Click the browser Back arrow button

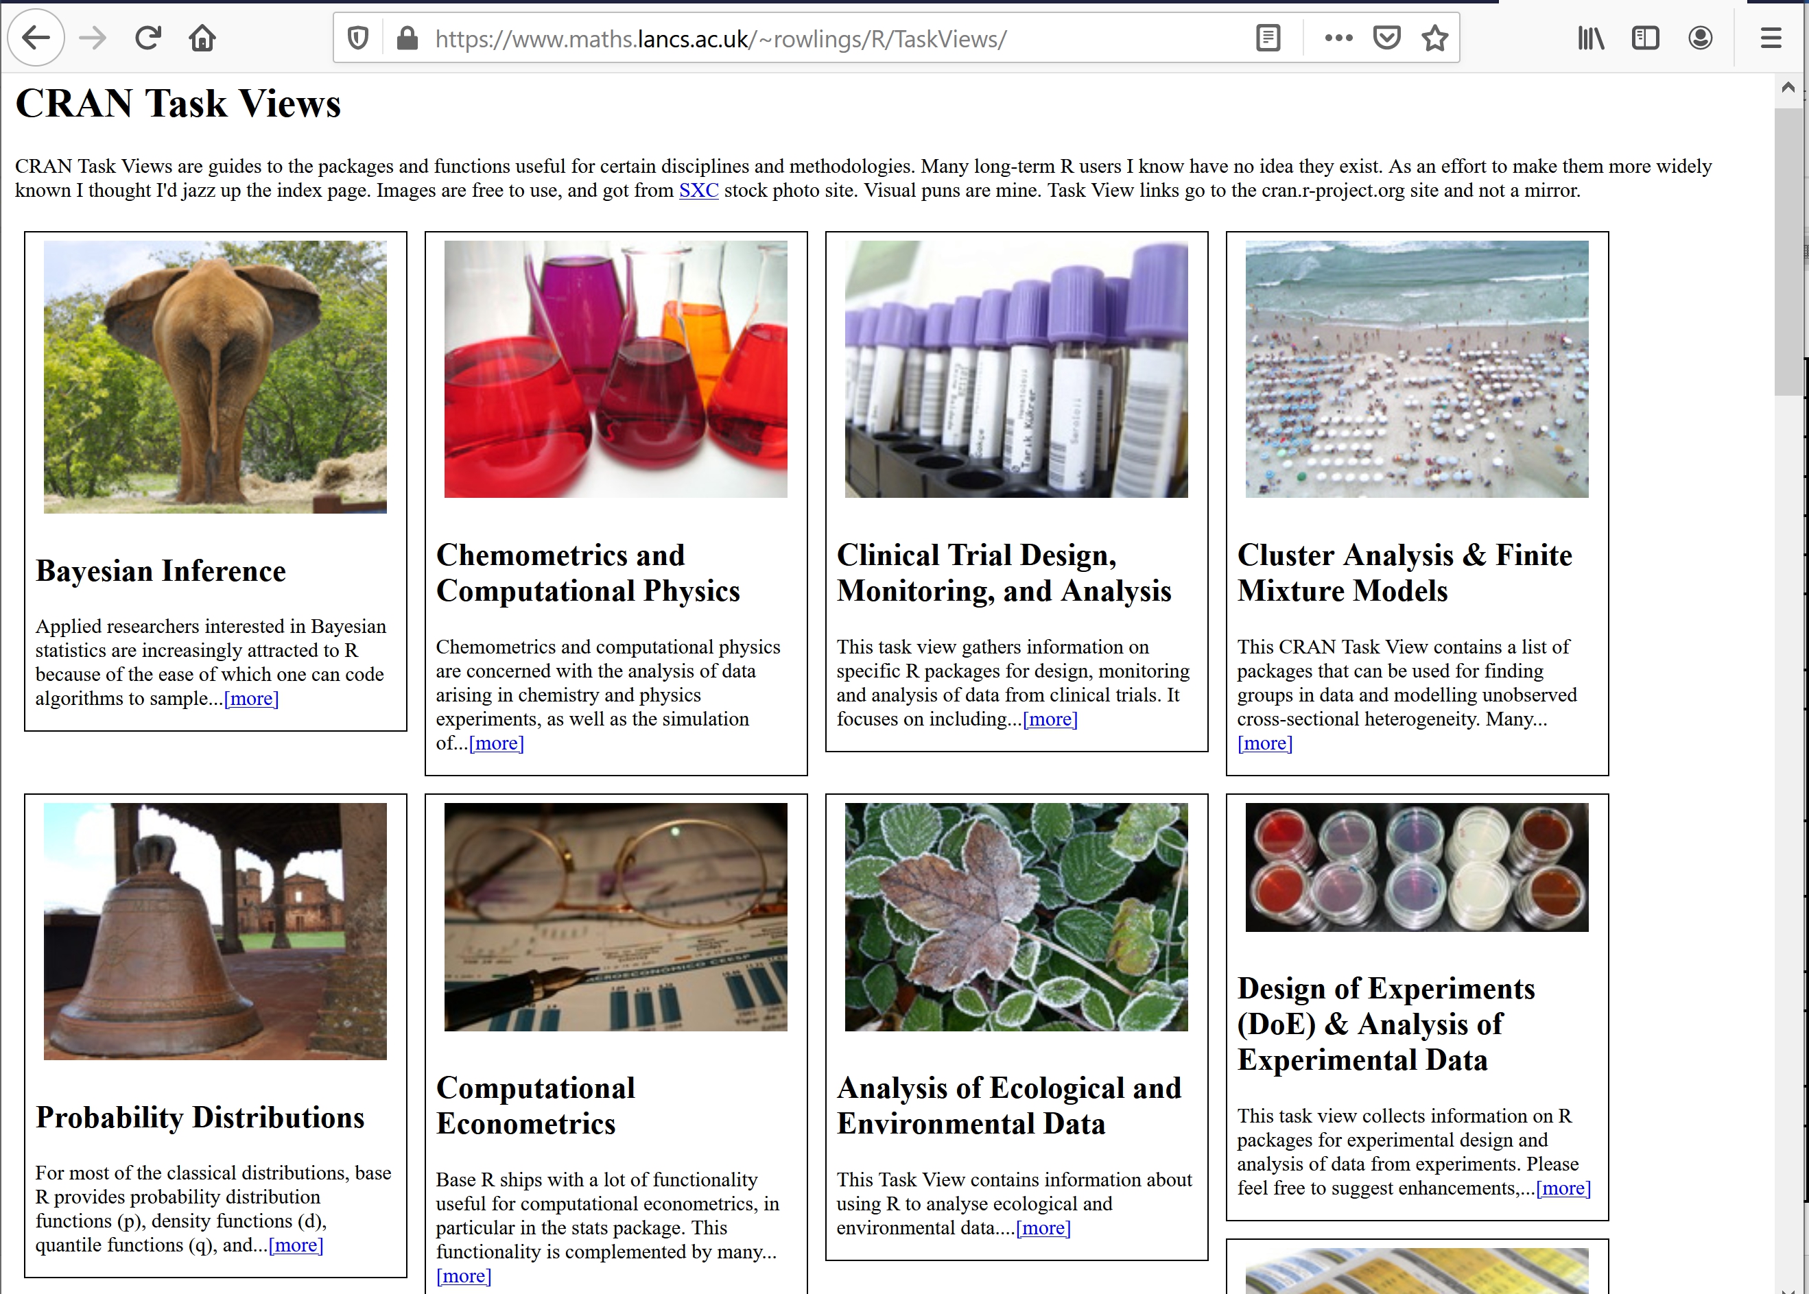[x=36, y=38]
